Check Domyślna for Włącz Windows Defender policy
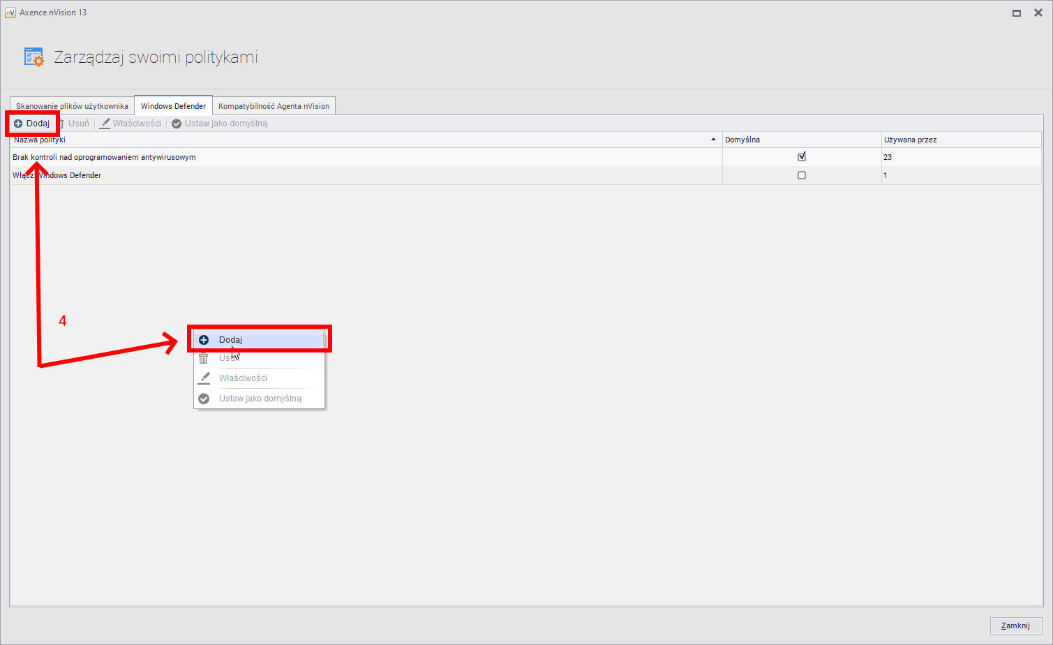 point(802,175)
